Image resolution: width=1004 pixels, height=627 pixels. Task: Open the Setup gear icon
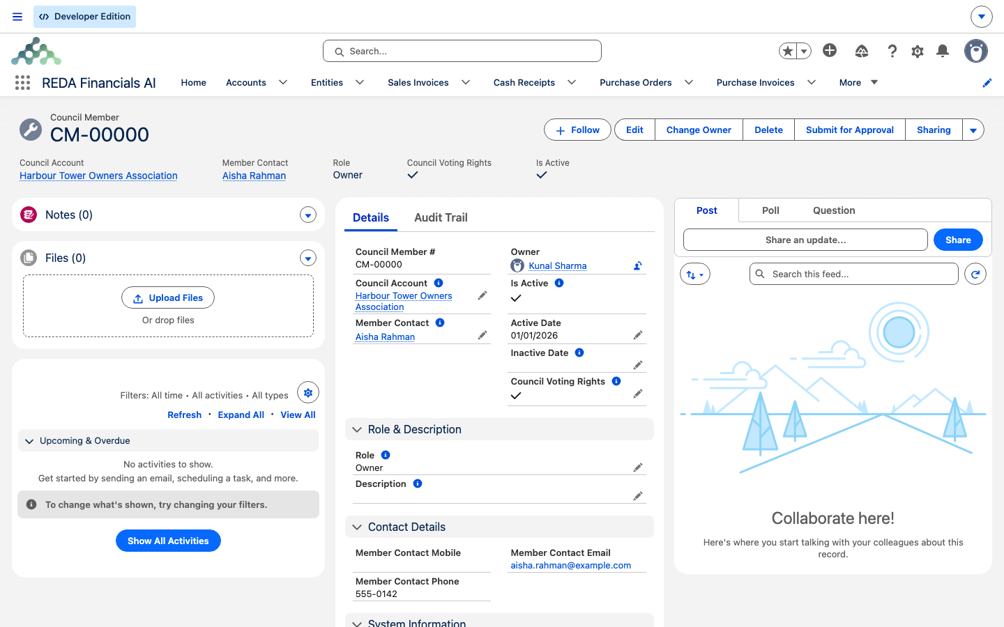(918, 51)
